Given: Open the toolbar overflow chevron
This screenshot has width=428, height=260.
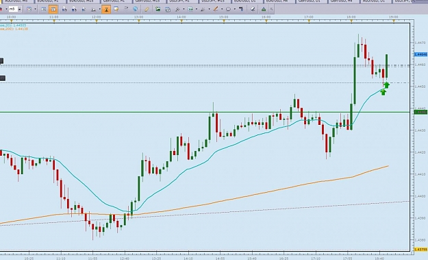Looking at the screenshot, I should coord(271,10).
